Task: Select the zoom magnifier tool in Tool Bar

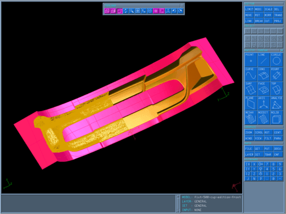Action: 131,11
